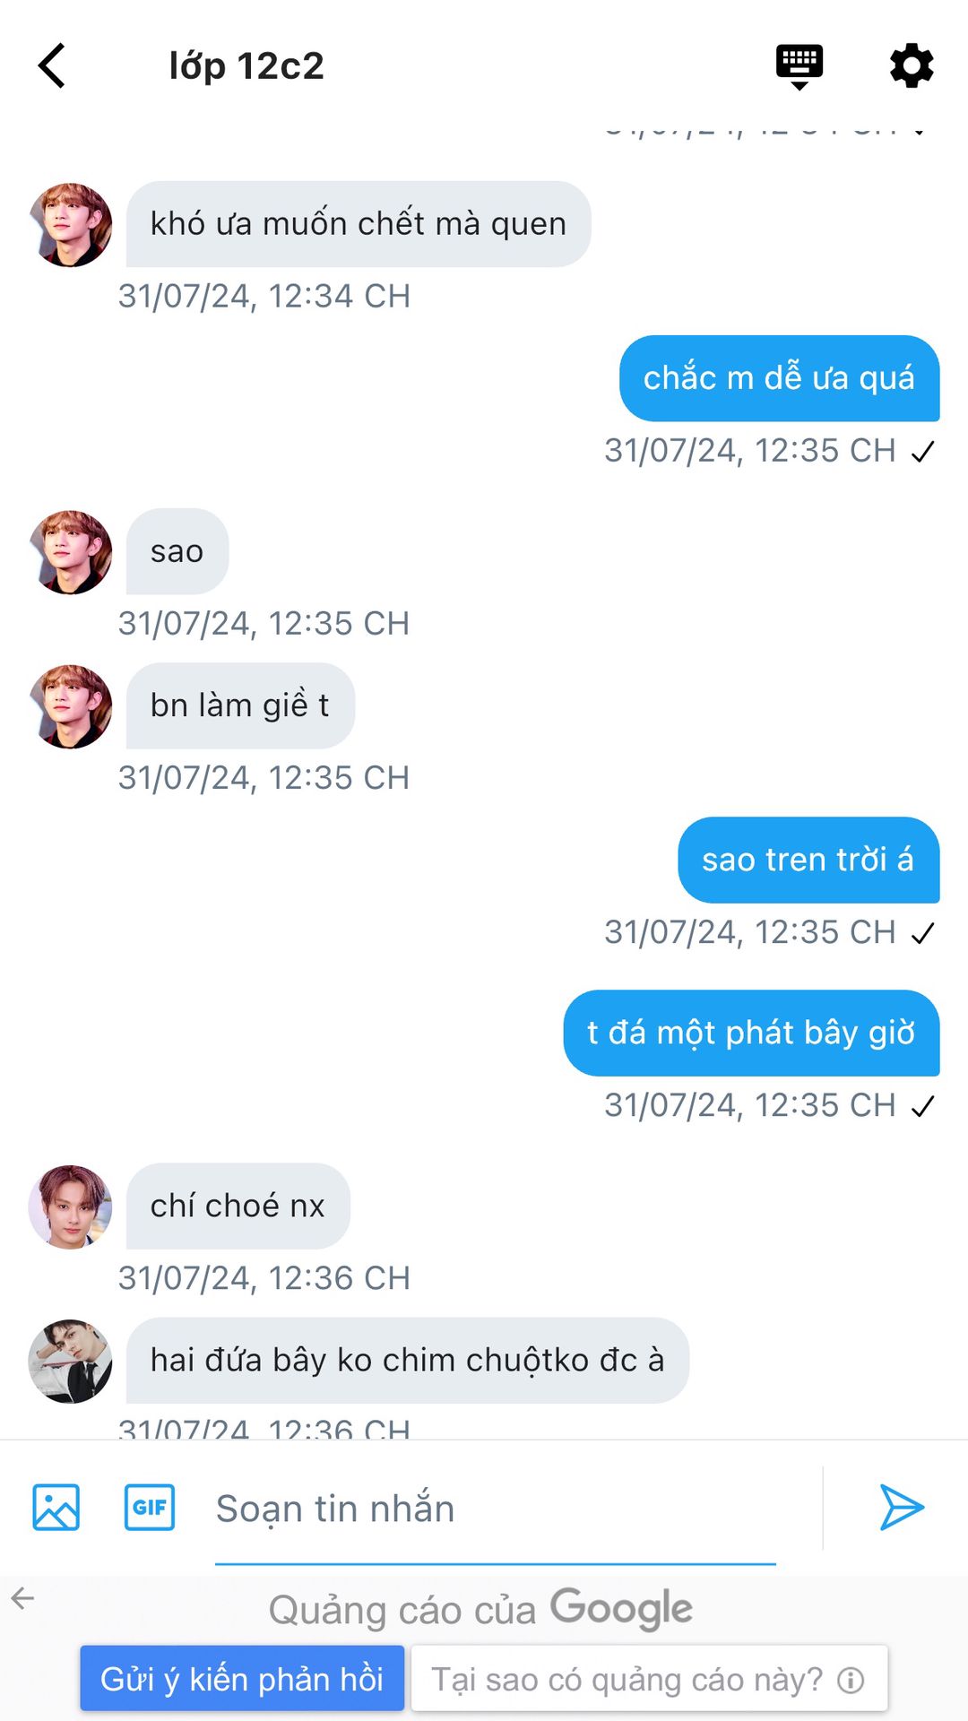Click 'Tại sao có quảng cáo này?' button
Screen dimensions: 968x1721
point(649,1678)
